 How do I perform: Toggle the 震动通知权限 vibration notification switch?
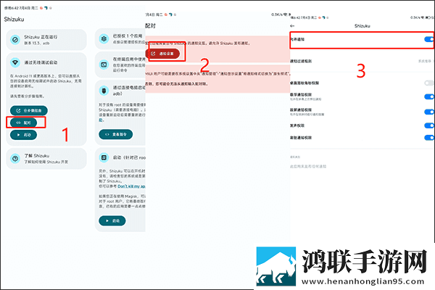429,138
